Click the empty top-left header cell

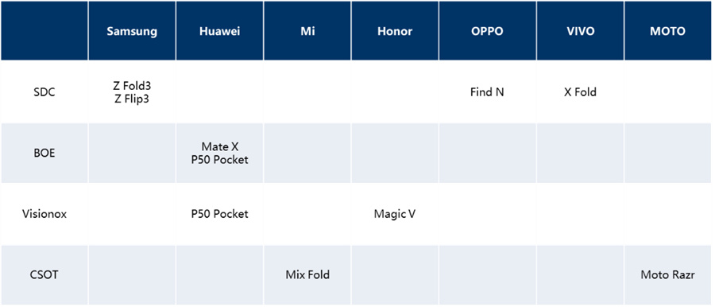pos(44,31)
